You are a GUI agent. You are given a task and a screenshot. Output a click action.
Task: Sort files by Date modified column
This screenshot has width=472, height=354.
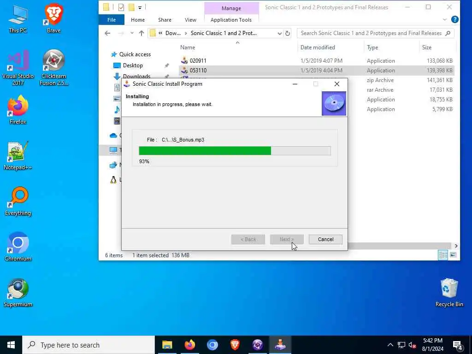pyautogui.click(x=318, y=47)
